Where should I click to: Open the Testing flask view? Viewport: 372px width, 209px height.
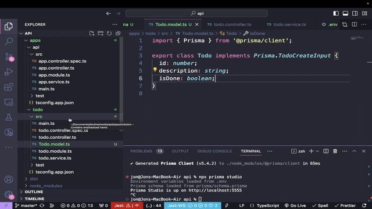pos(9,117)
